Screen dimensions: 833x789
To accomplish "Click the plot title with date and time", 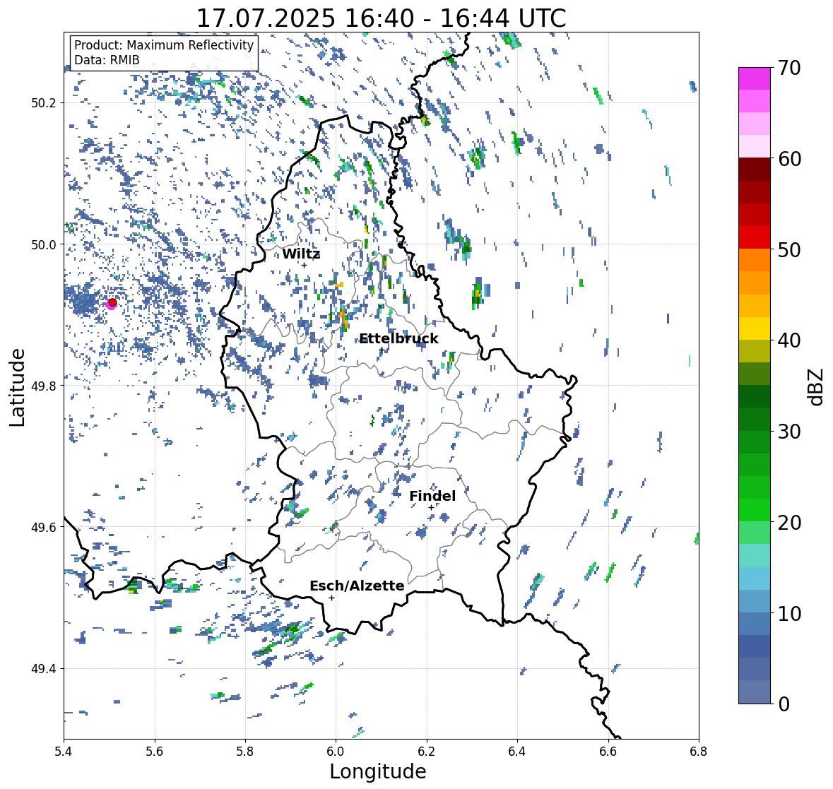I will tap(381, 18).
